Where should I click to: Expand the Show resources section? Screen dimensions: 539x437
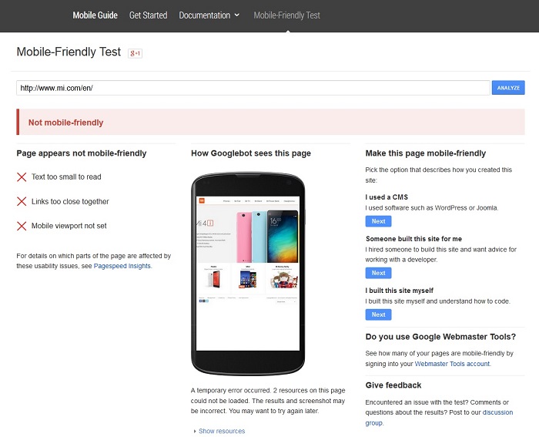[x=221, y=431]
